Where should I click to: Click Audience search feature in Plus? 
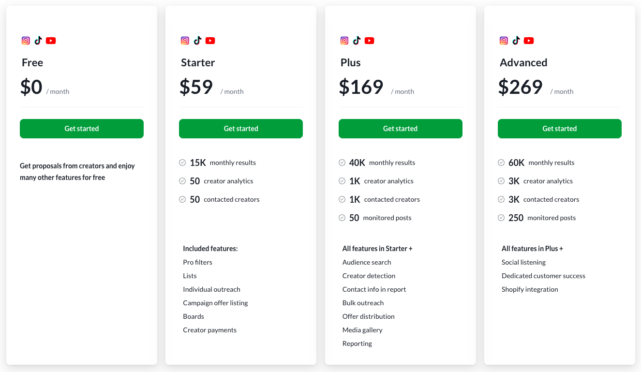pos(367,262)
